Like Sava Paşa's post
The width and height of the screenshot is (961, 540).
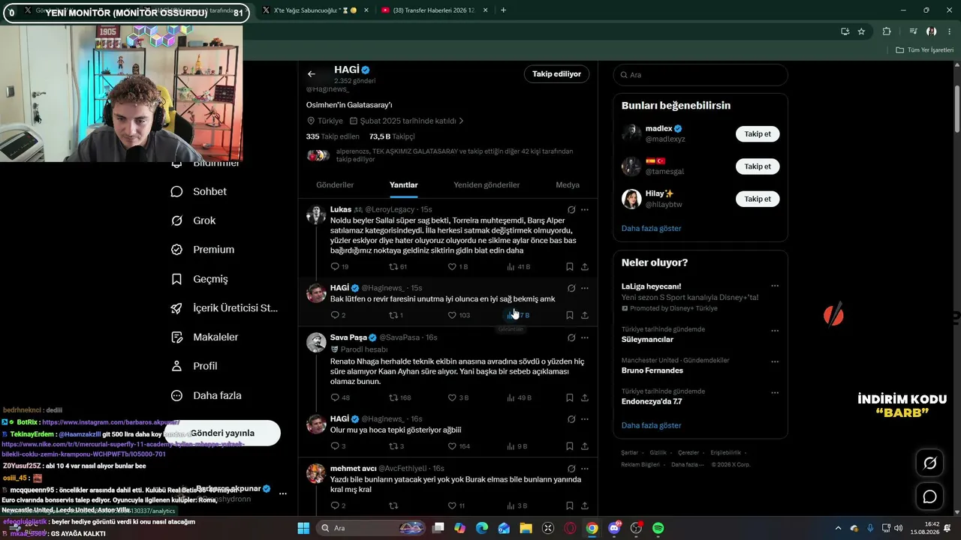pos(452,397)
